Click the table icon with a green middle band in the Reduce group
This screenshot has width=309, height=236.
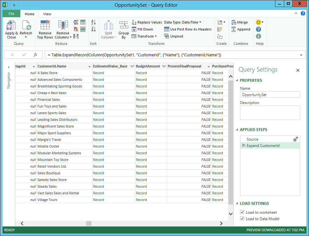tap(83, 29)
